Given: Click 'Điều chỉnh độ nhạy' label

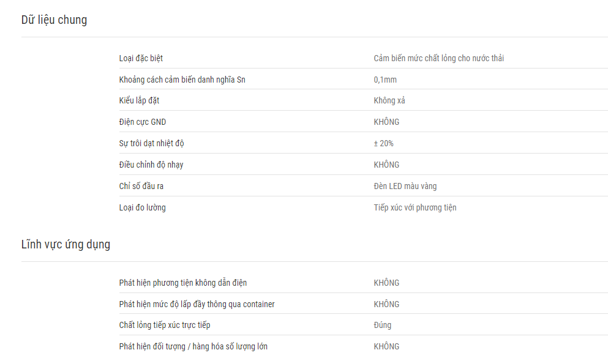Looking at the screenshot, I should click(151, 165).
